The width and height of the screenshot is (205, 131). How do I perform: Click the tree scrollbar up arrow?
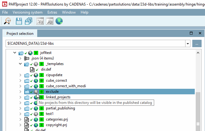198,53
